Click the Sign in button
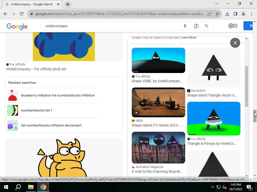The height and width of the screenshot is (192, 257). 248,26
